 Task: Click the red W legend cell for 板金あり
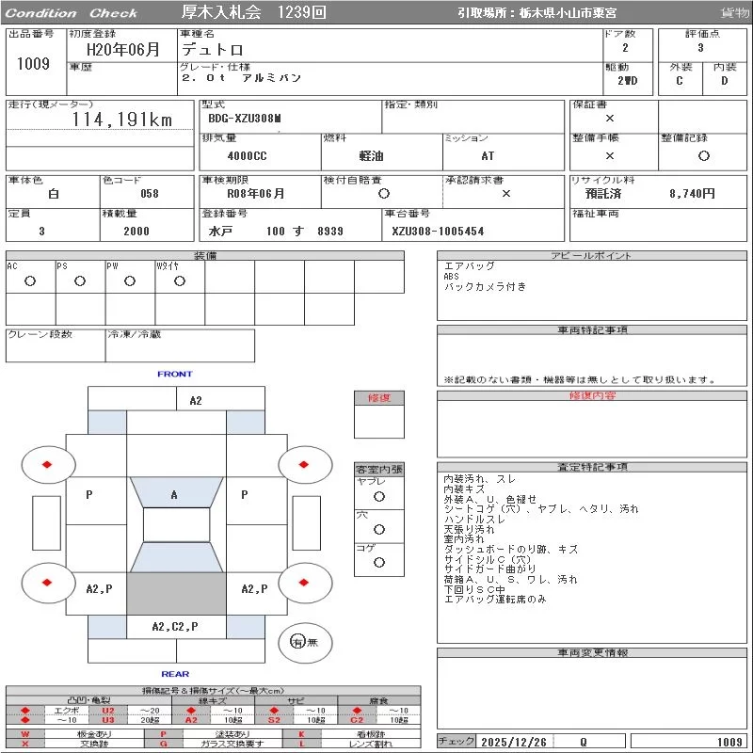pos(25,734)
